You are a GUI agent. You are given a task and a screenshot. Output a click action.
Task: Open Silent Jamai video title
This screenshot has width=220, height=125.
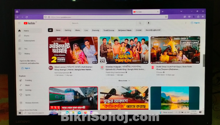73,68
